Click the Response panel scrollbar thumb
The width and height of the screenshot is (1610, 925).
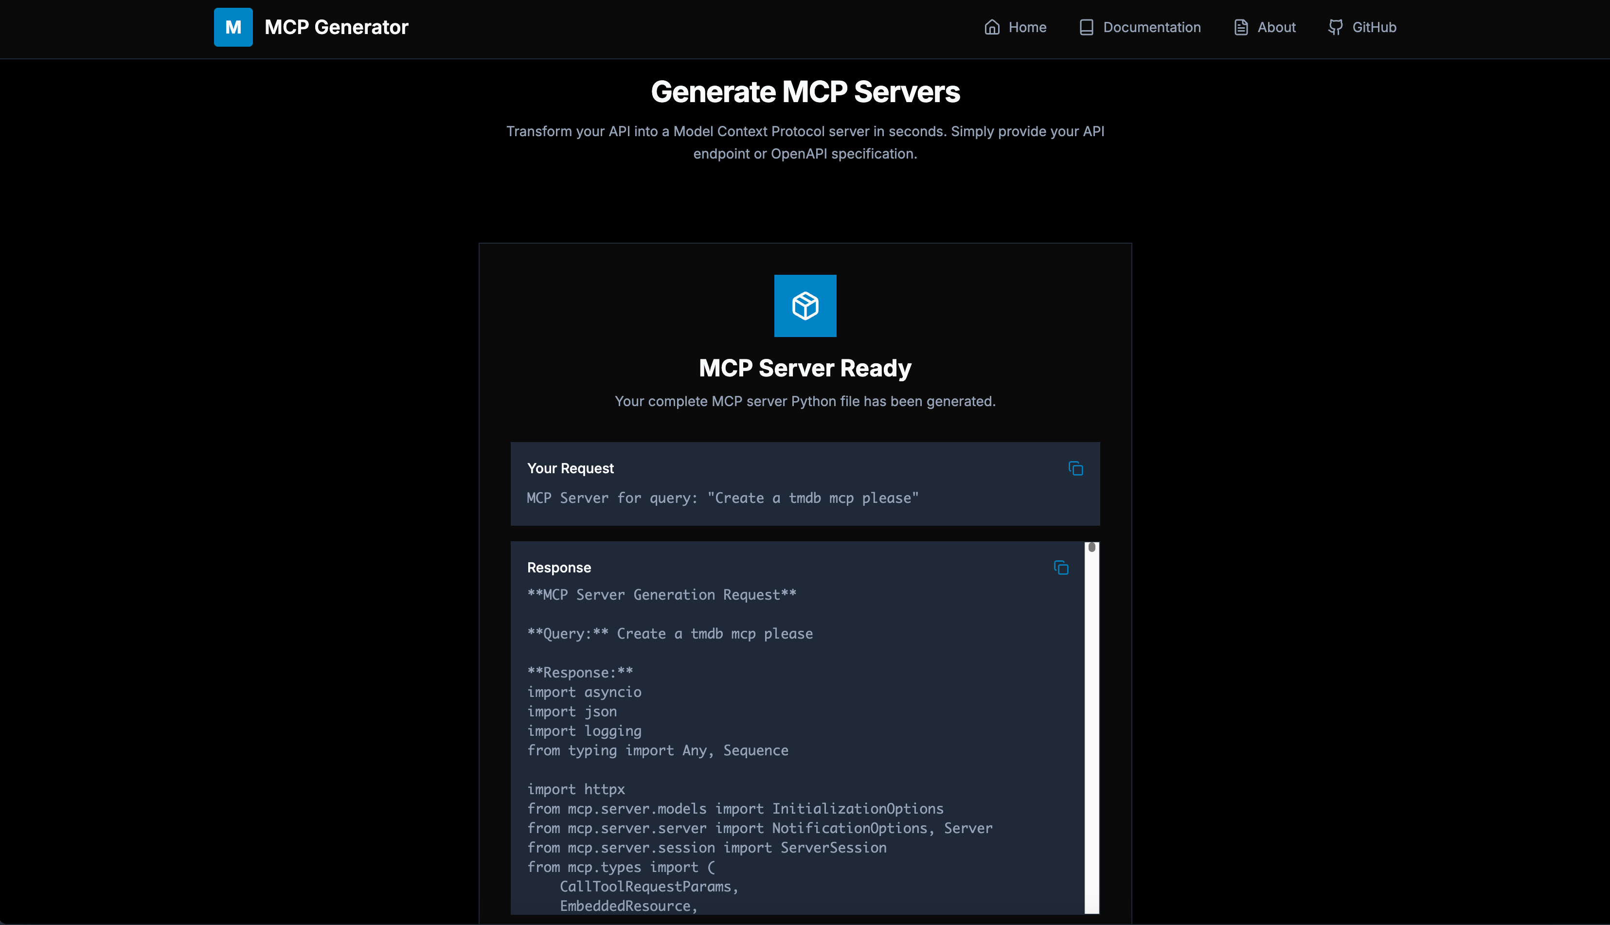(x=1091, y=548)
